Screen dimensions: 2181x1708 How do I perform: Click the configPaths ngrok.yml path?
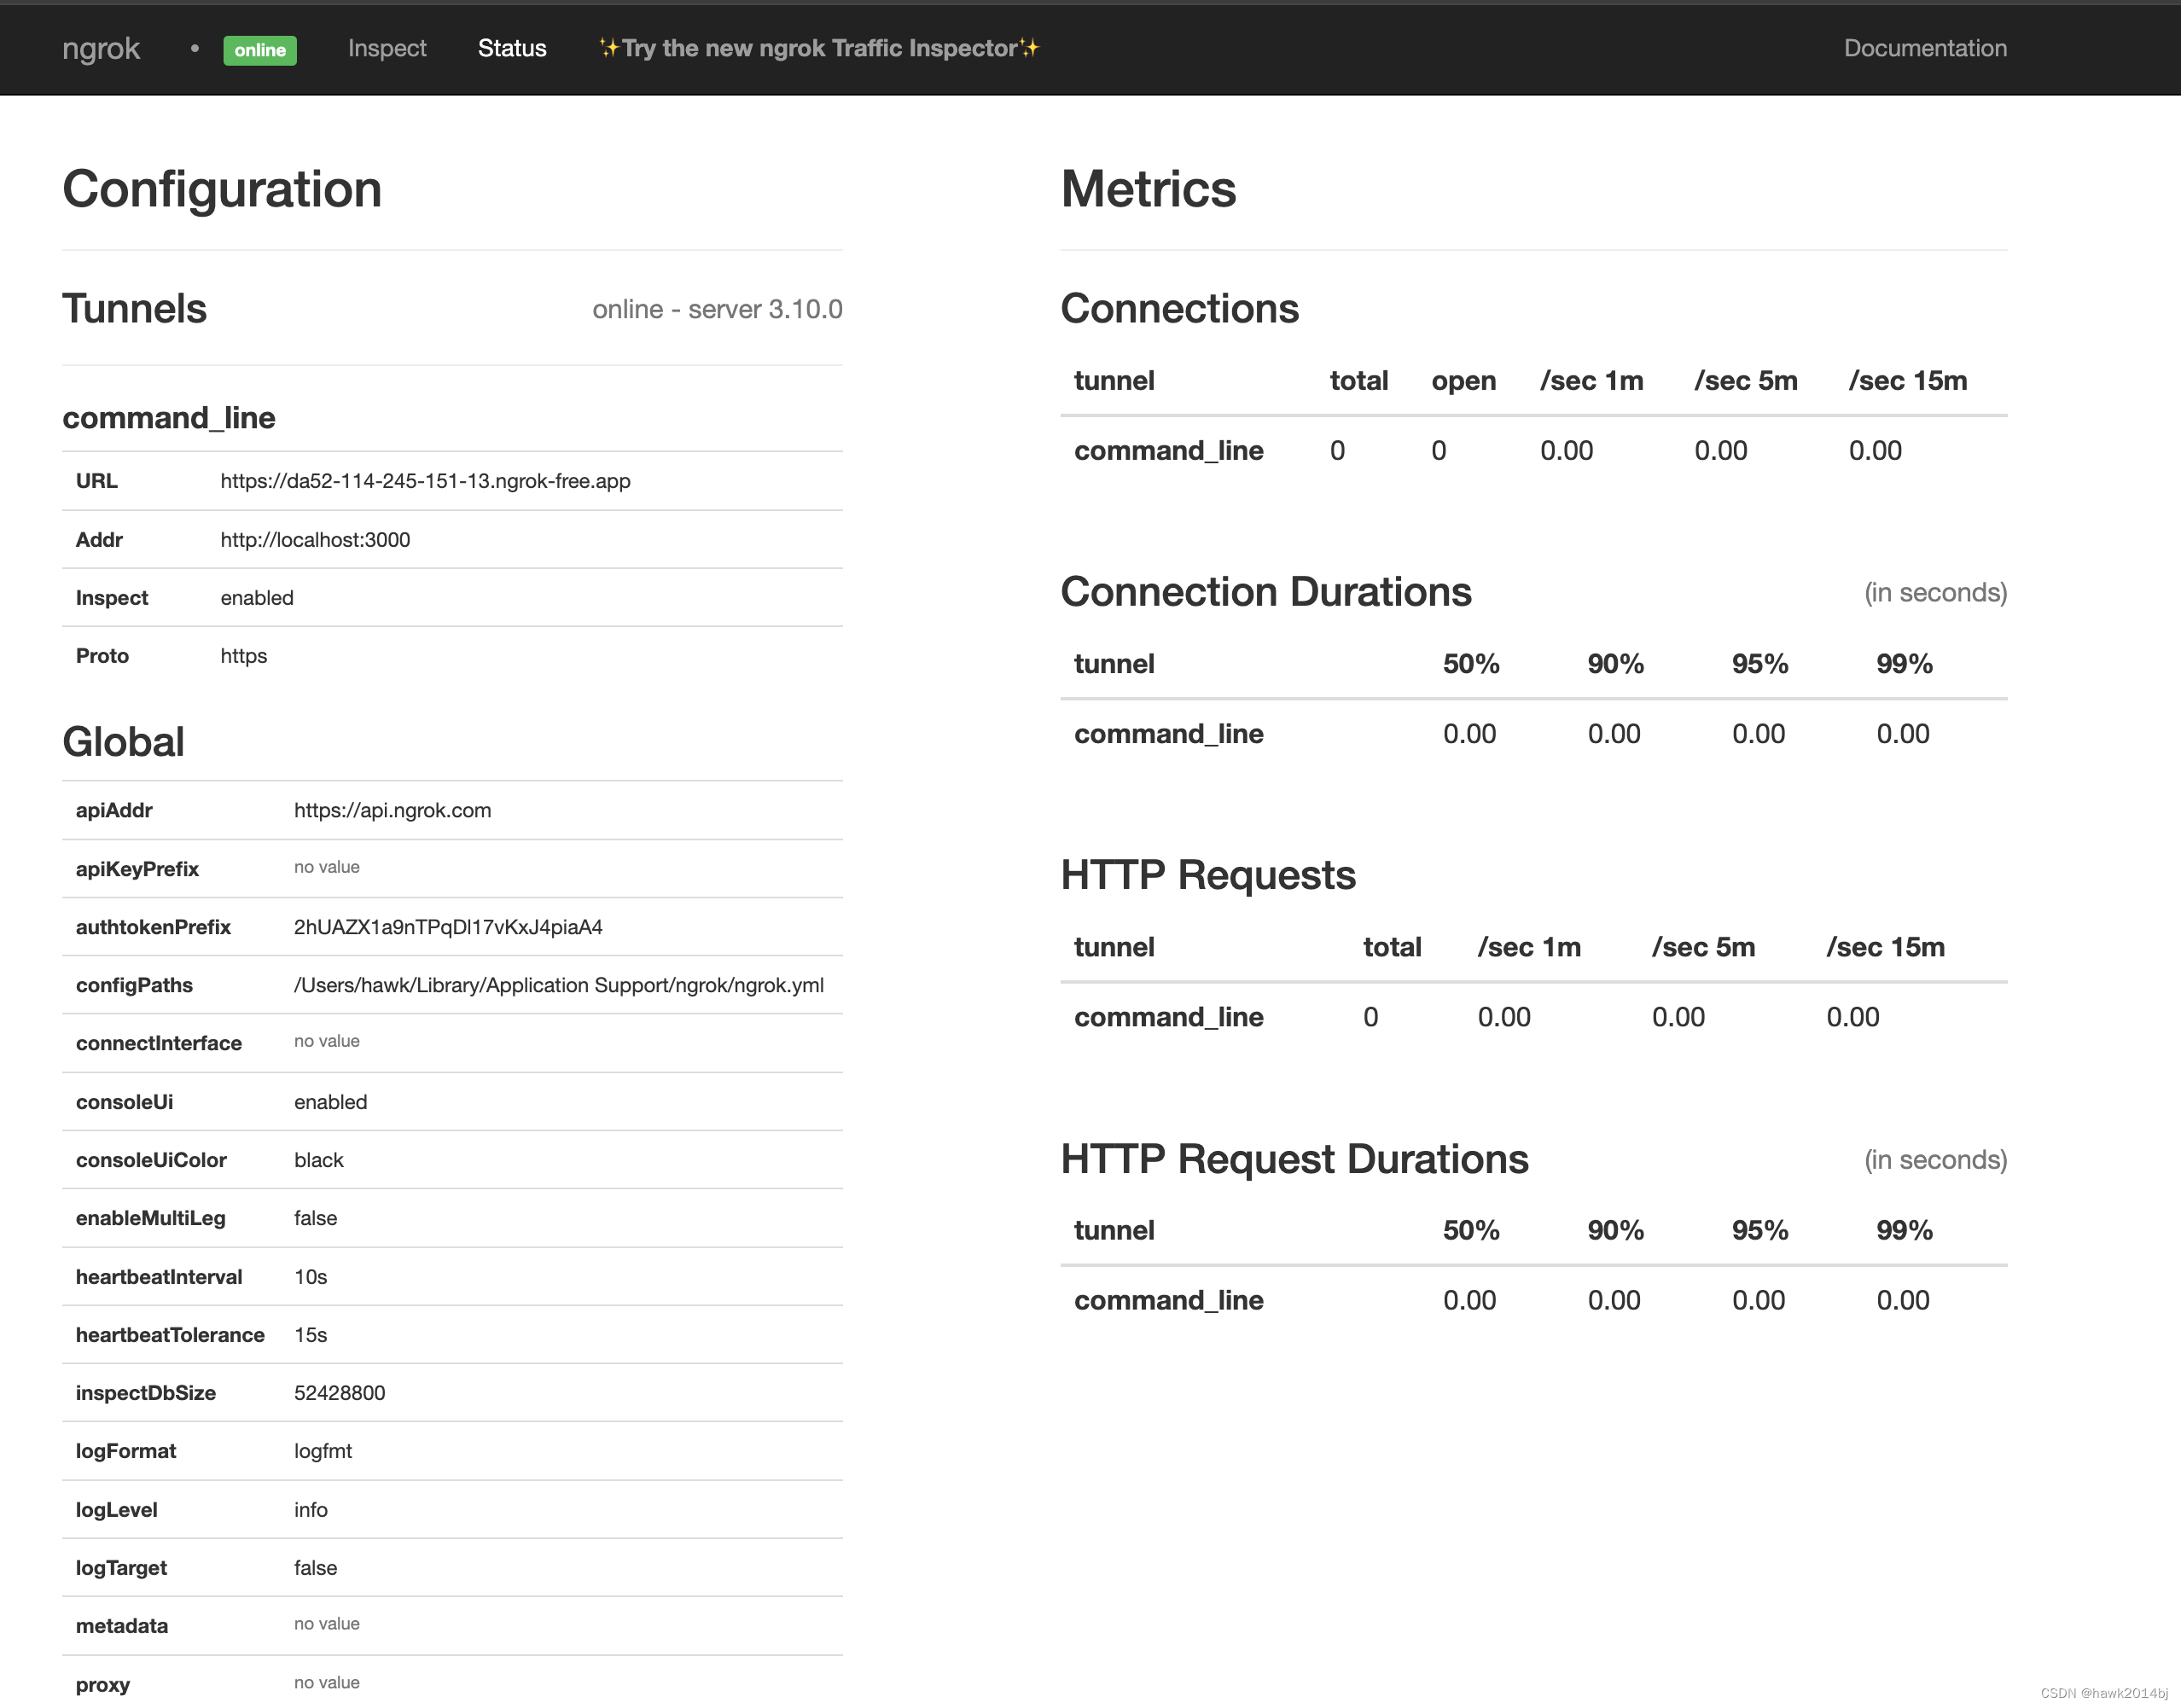tap(558, 985)
